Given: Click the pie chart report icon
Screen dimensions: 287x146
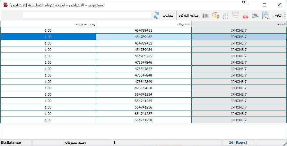Looking at the screenshot, I should (x=215, y=16).
